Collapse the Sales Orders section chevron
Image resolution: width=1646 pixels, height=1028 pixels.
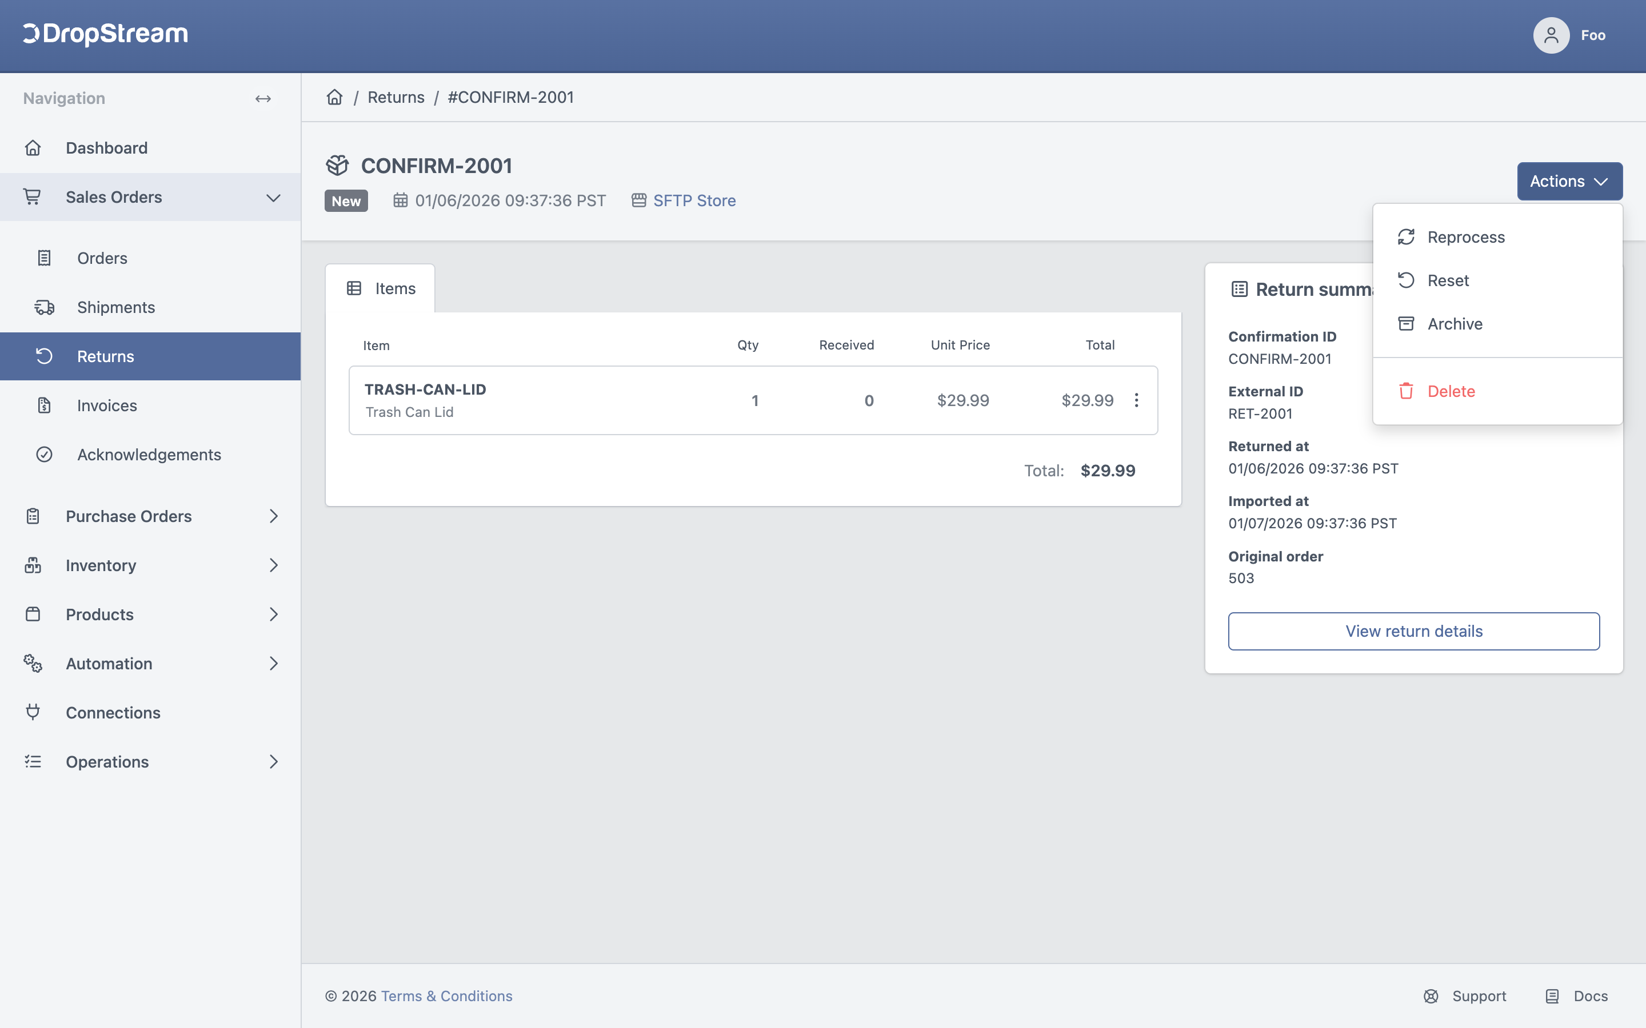pyautogui.click(x=273, y=198)
